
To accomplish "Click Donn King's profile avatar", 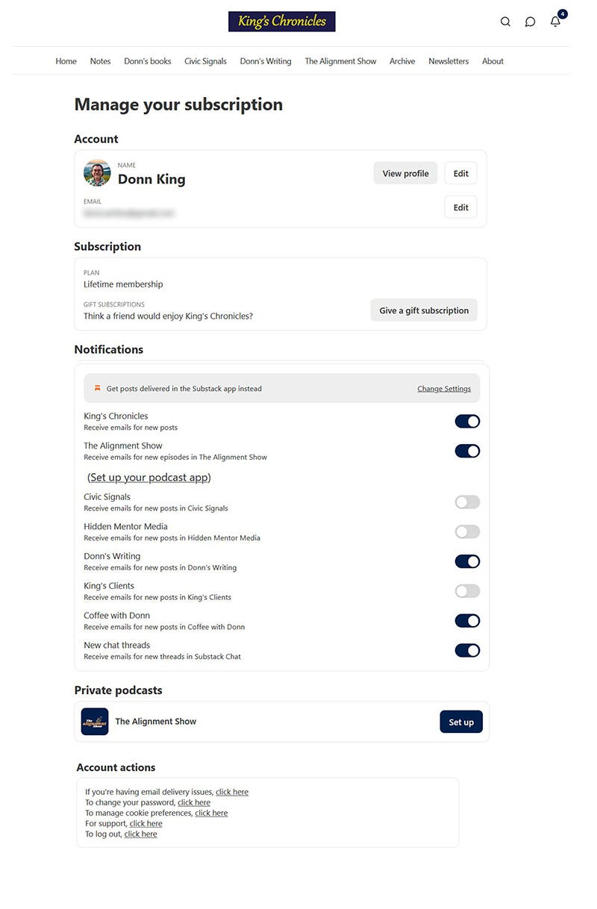I will point(97,173).
